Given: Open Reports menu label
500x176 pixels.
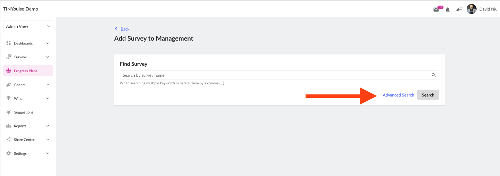Looking at the screenshot, I should 20,126.
